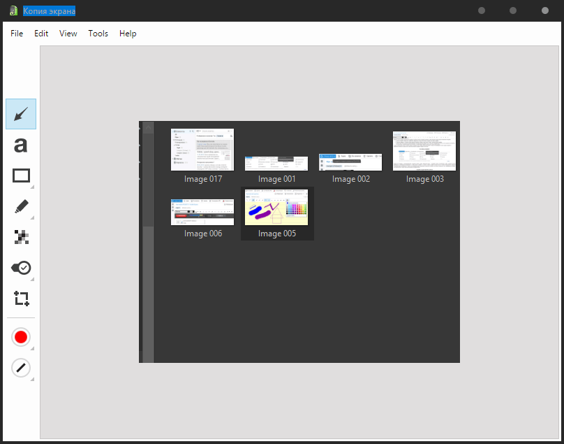Expand the line thickness options corner
The image size is (564, 444).
(x=32, y=379)
